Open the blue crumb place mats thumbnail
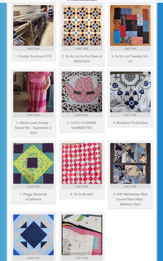 click(130, 163)
